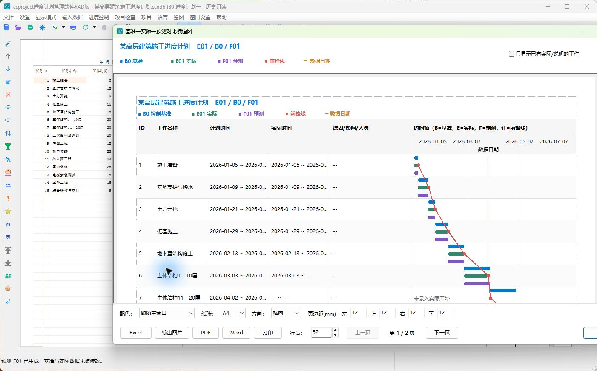Image resolution: width=597 pixels, height=371 pixels.
Task: Click the 右 margin input field
Action: pyautogui.click(x=416, y=313)
